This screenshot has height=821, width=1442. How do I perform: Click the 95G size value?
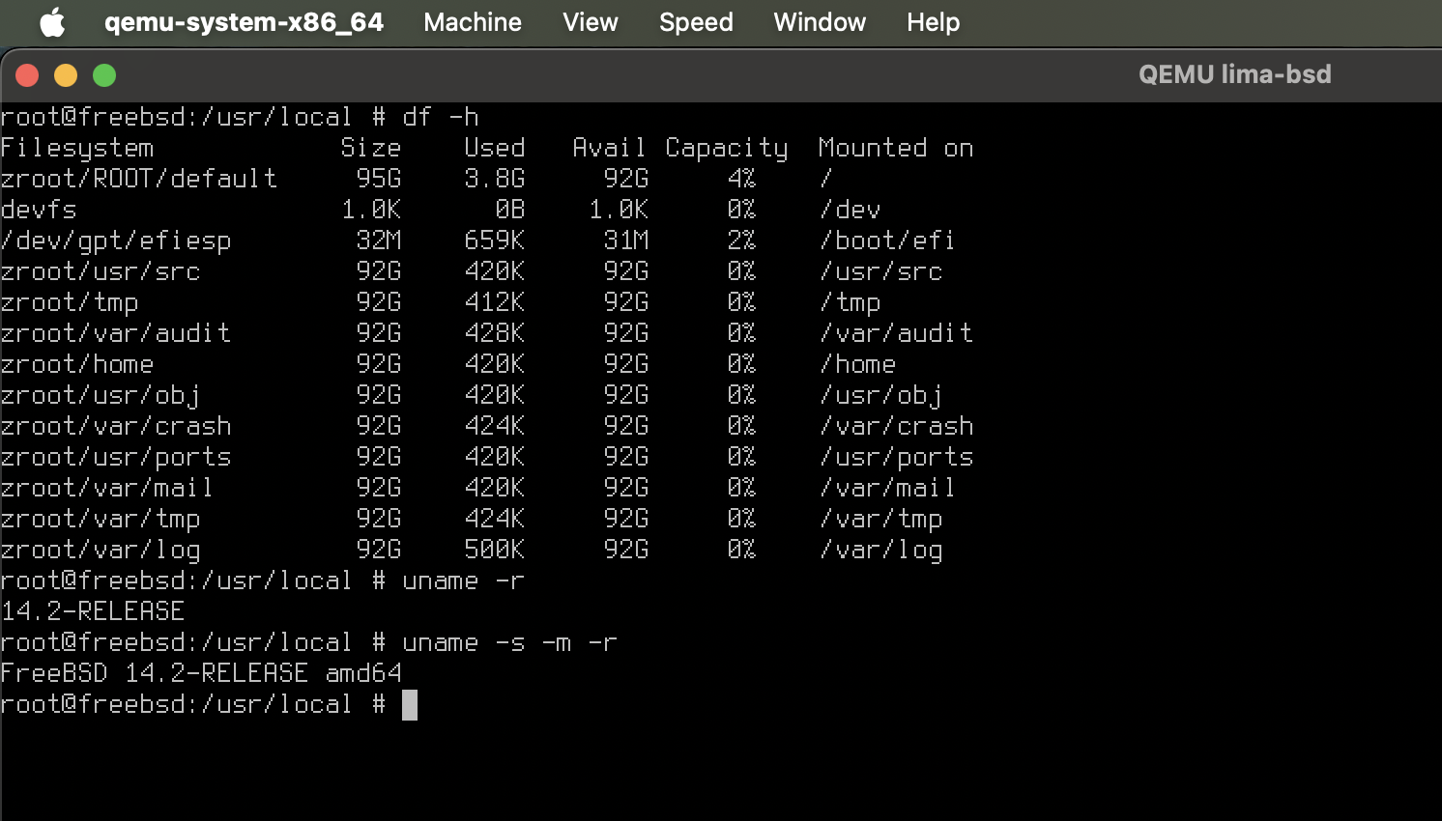(379, 179)
